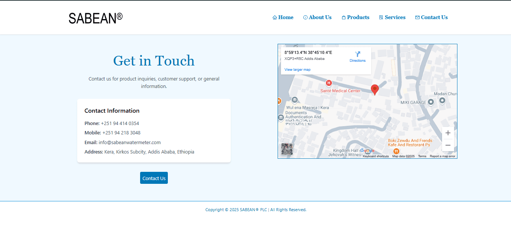Open the Services menu item
This screenshot has height=225, width=511.
(392, 17)
